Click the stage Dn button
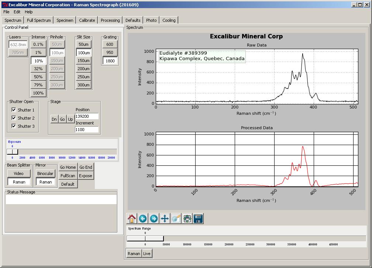This screenshot has height=268, width=372. tap(54, 119)
